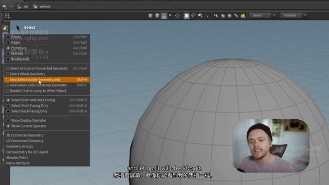Click the small dot point selection icon
The height and width of the screenshot is (185, 329).
click(170, 15)
